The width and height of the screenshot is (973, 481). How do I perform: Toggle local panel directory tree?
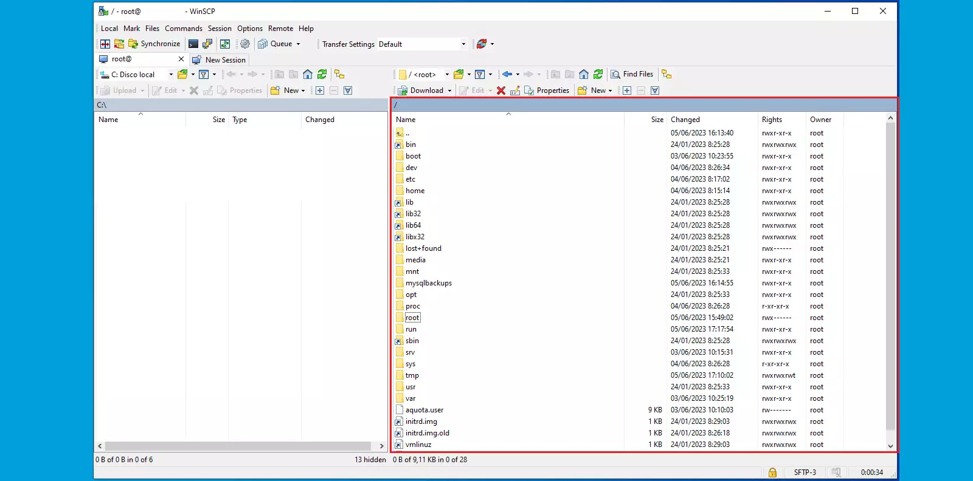[339, 74]
